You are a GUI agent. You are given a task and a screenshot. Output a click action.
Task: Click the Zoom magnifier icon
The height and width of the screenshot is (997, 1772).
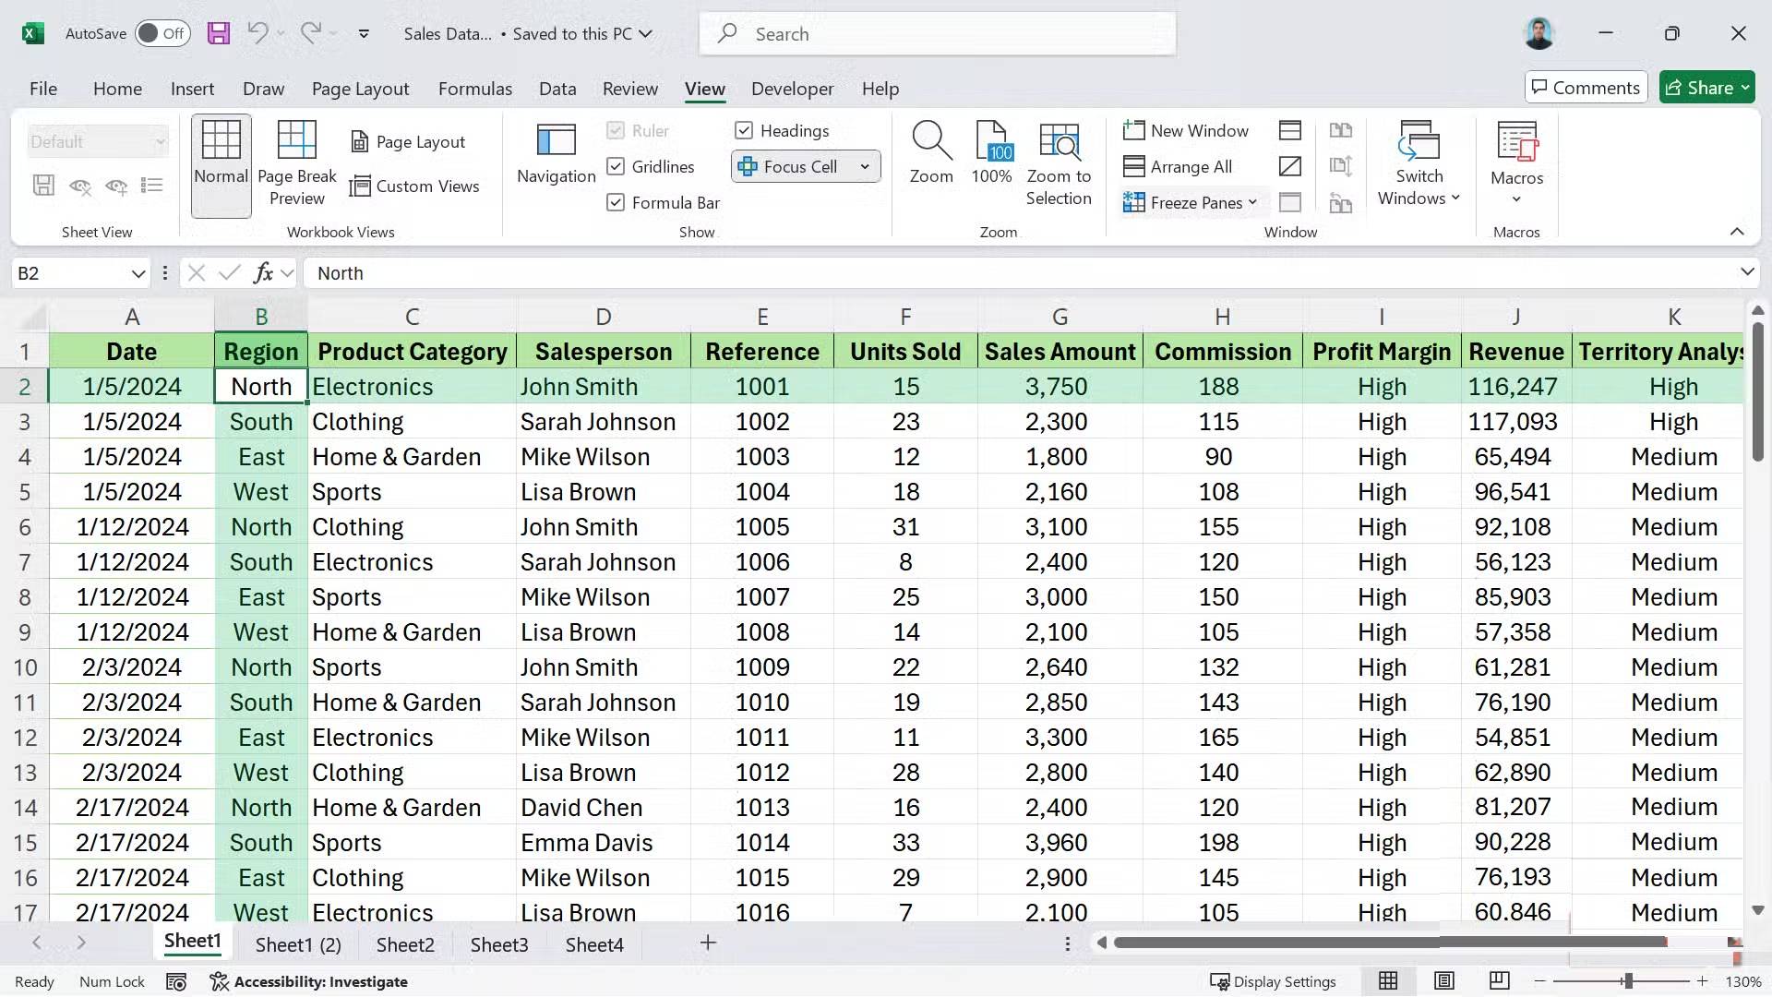[930, 140]
